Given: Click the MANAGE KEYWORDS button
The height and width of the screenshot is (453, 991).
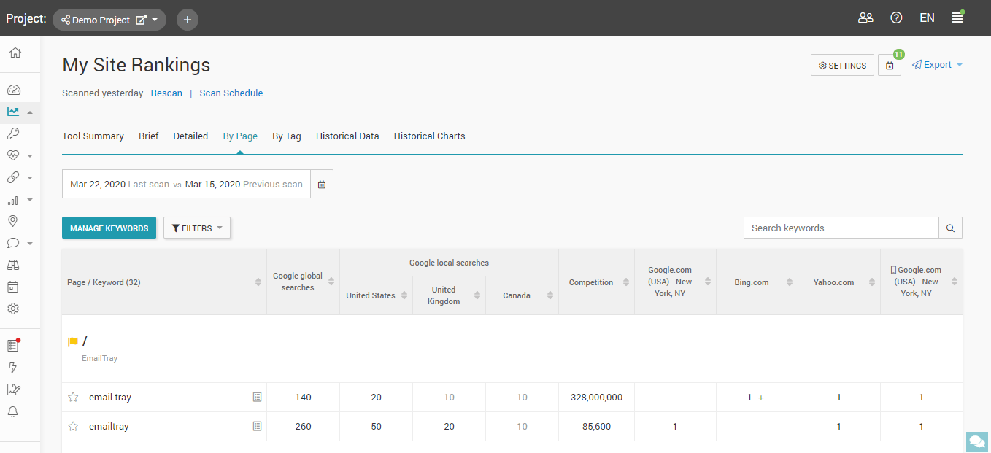Looking at the screenshot, I should (x=109, y=228).
